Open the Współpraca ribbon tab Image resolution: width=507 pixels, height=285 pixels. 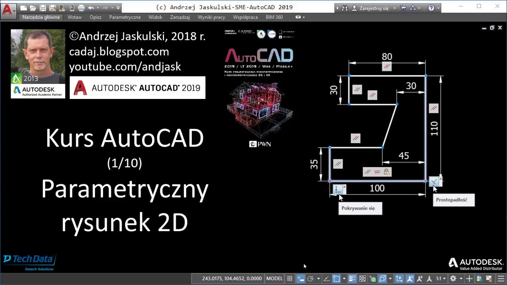click(246, 17)
